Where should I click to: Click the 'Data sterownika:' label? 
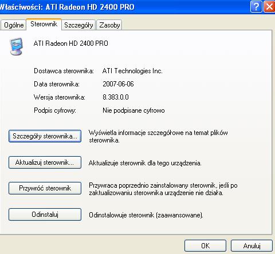(57, 84)
